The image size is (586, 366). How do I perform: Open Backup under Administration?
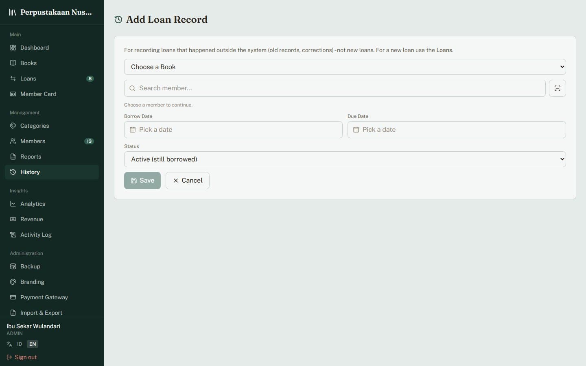click(x=52, y=266)
